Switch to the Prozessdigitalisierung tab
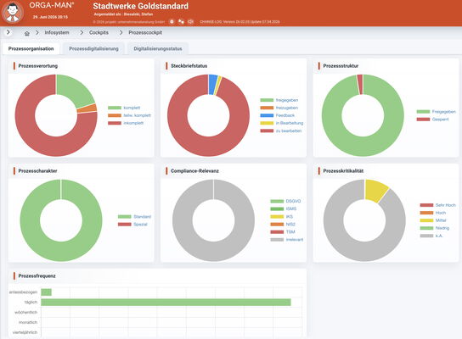 93,49
